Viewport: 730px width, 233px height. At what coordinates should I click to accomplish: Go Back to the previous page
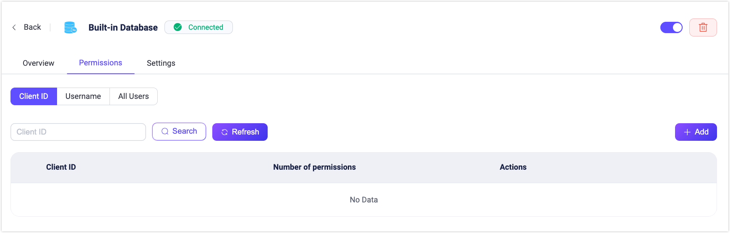(x=32, y=27)
